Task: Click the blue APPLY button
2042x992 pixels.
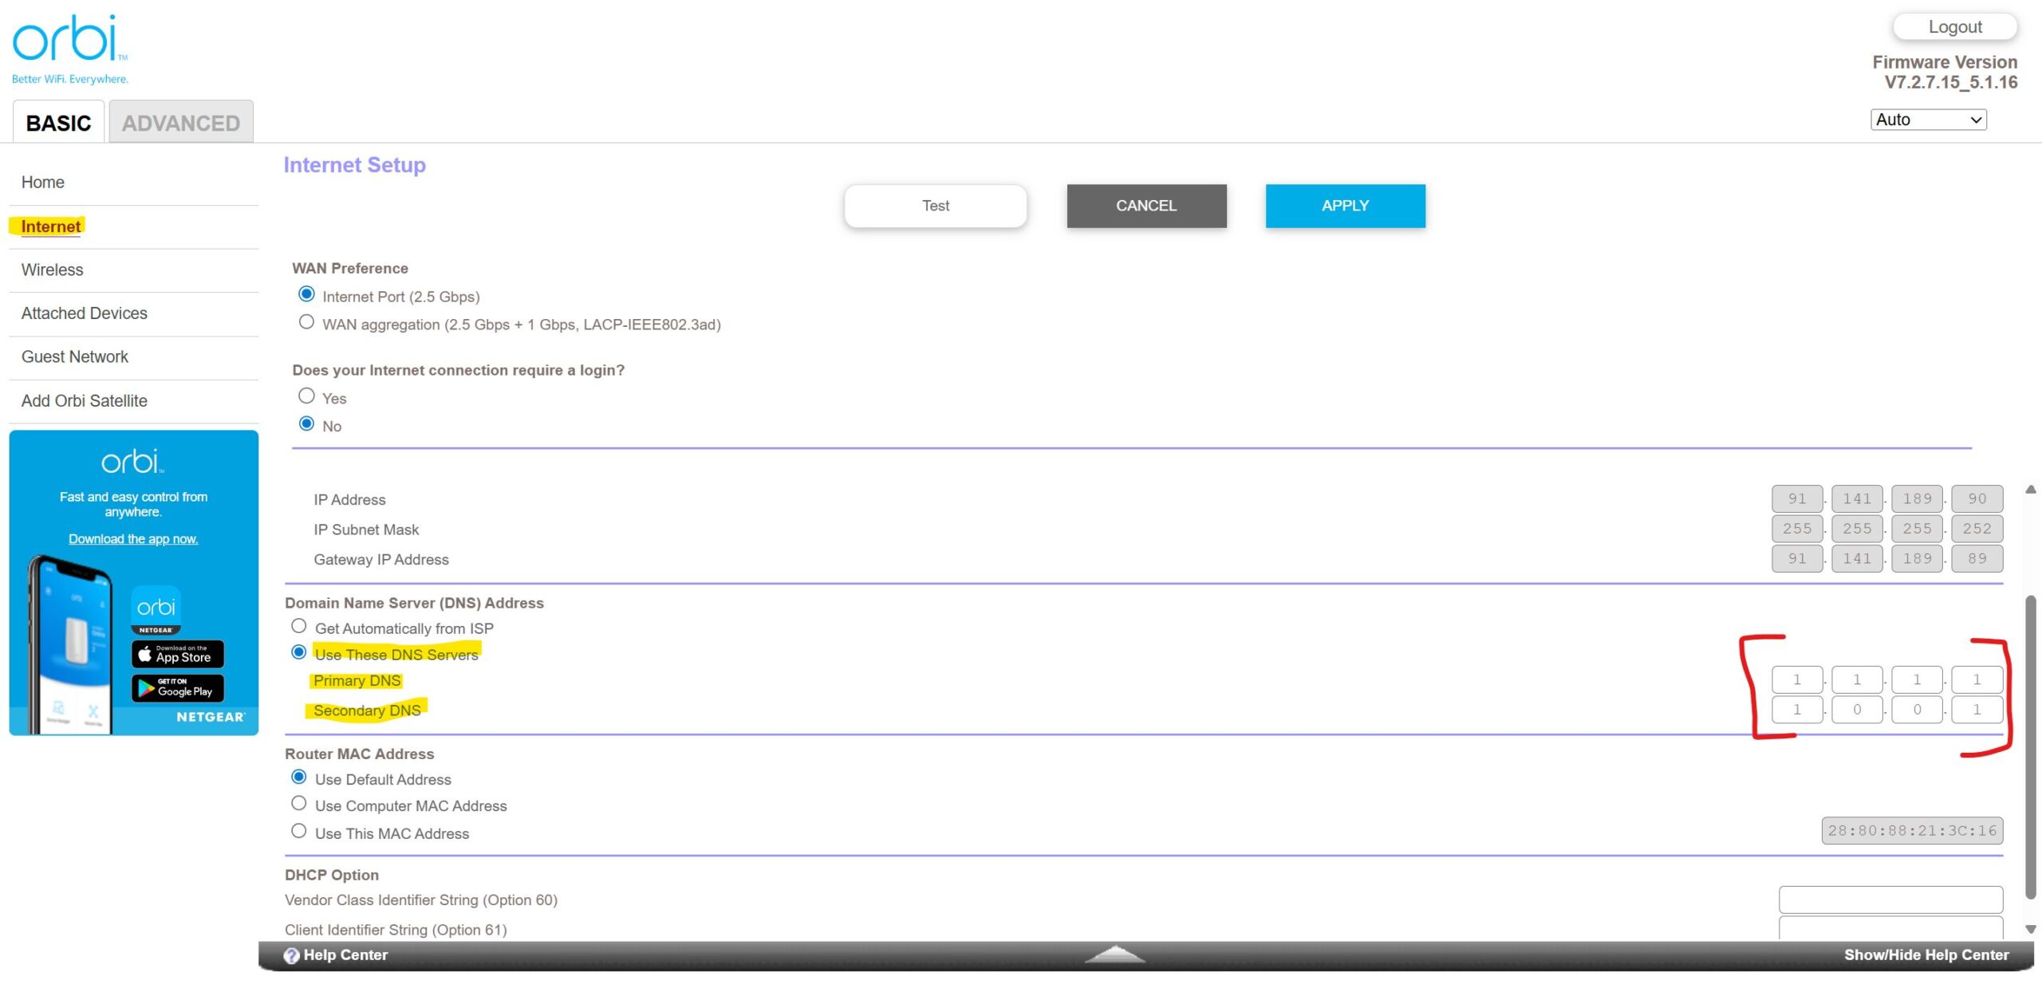Action: tap(1345, 206)
